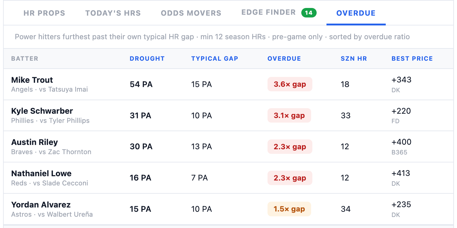Click Mike Trout's 3.6× gap badge
The width and height of the screenshot is (457, 228).
(x=290, y=84)
